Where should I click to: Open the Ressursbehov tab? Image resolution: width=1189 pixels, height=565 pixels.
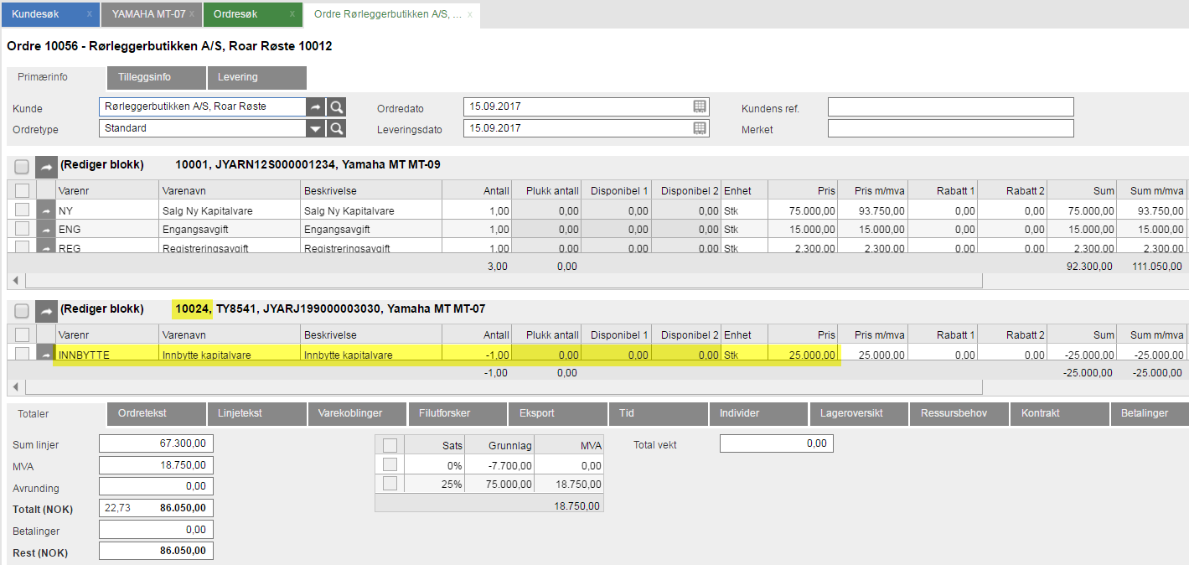(x=959, y=413)
